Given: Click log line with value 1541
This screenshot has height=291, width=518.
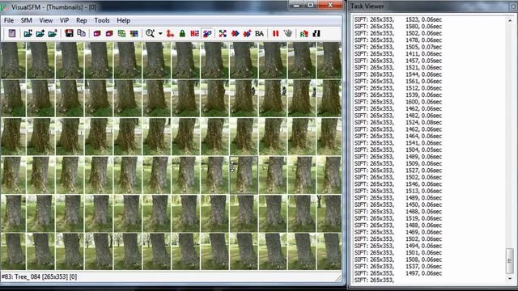Looking at the screenshot, I should click(397, 143).
